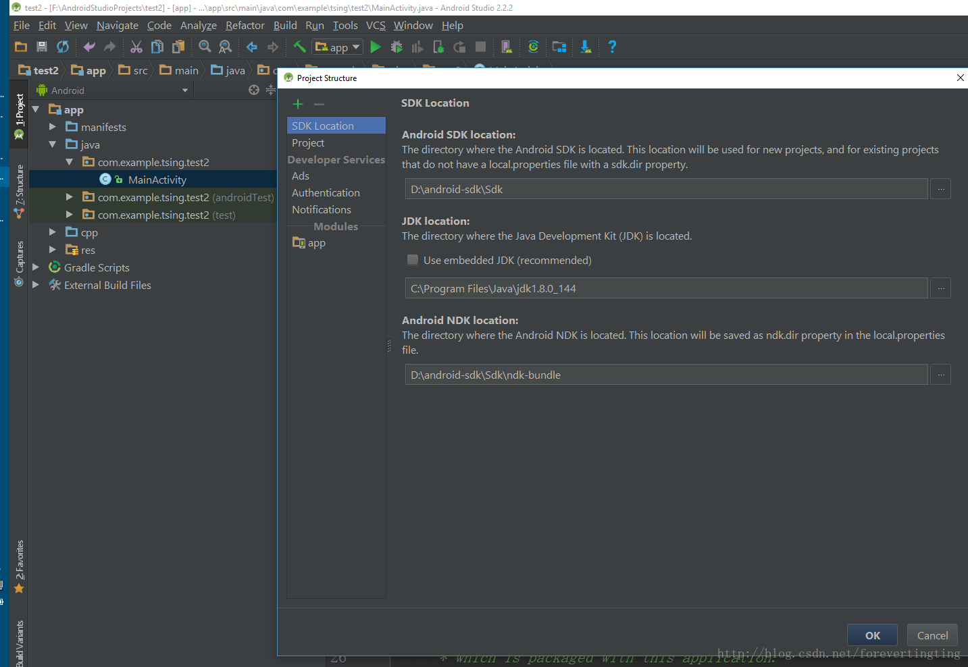Click the Undo arrow icon
This screenshot has height=667, width=968.
click(x=89, y=47)
